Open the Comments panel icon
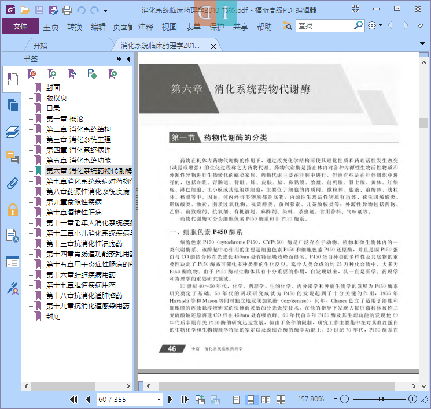 coord(12,157)
